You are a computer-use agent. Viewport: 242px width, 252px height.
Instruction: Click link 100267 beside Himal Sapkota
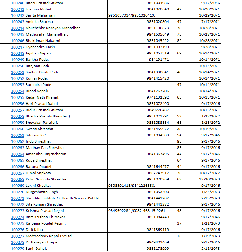click(18, 173)
